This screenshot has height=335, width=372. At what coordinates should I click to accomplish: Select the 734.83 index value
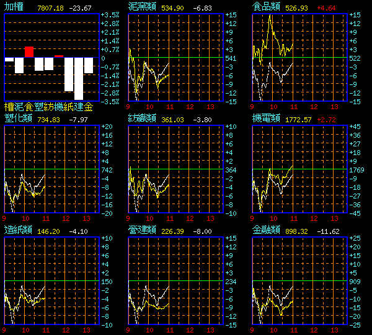[x=48, y=120]
